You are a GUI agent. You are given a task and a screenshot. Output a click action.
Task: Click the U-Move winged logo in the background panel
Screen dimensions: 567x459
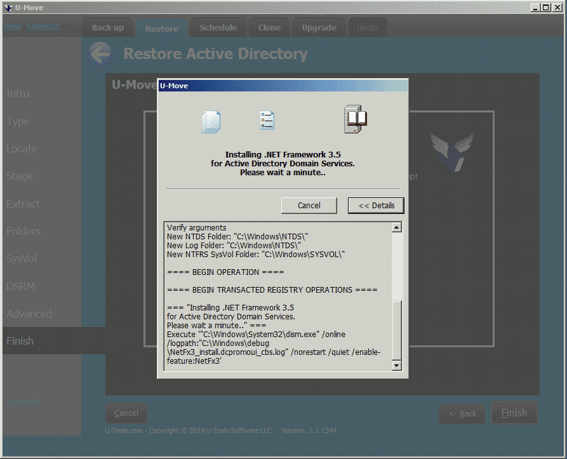pos(451,152)
